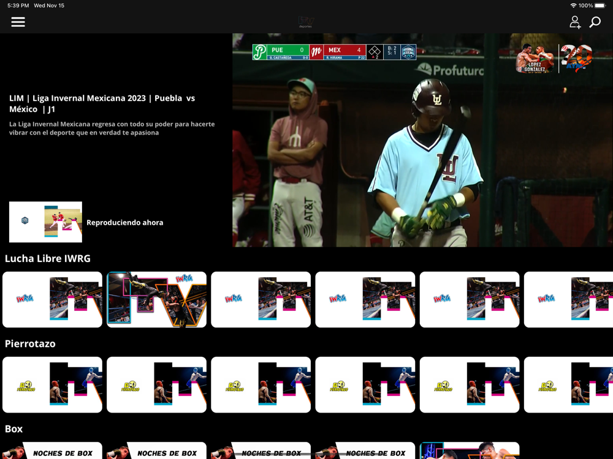This screenshot has width=613, height=459.
Task: Open the second Noches de Box card
Action: pyautogui.click(x=157, y=450)
